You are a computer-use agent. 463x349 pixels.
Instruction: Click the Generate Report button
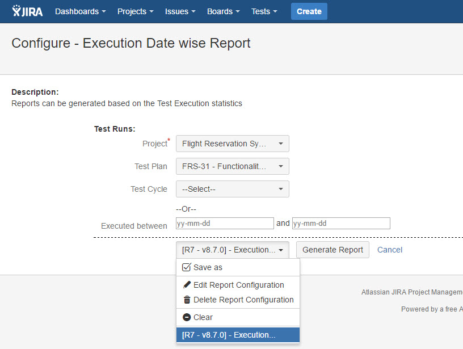[332, 250]
